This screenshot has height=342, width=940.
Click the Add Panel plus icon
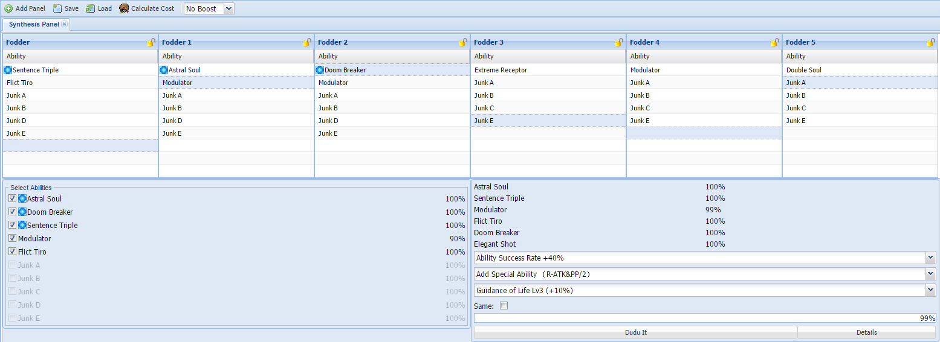[x=8, y=8]
